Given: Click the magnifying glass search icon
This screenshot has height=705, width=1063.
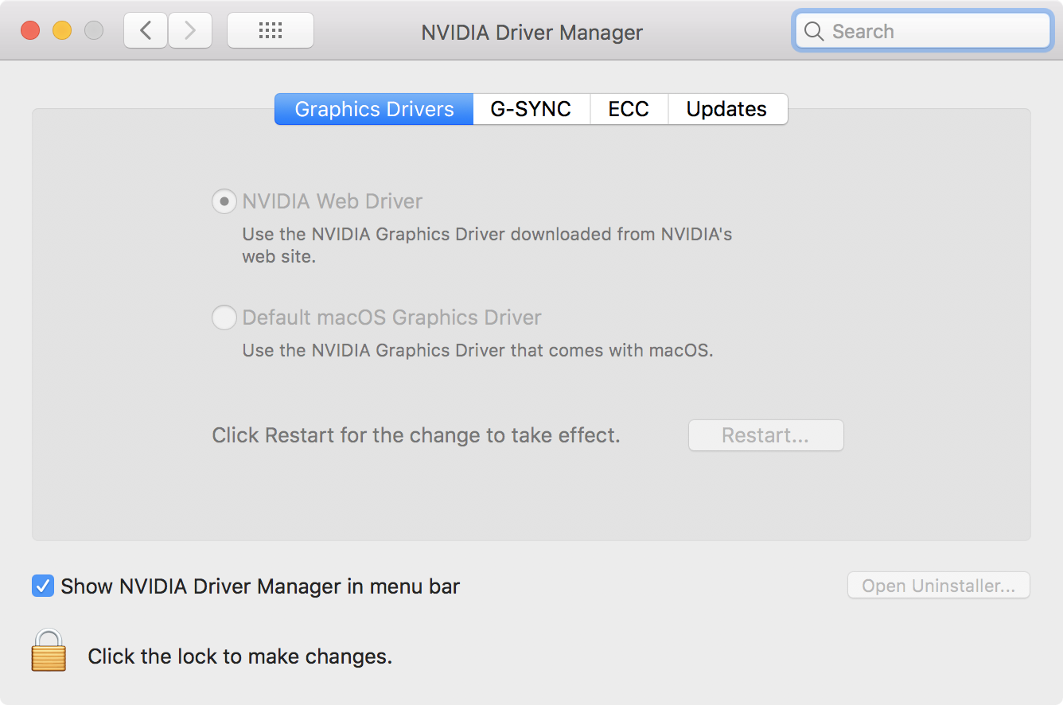Looking at the screenshot, I should 813,32.
